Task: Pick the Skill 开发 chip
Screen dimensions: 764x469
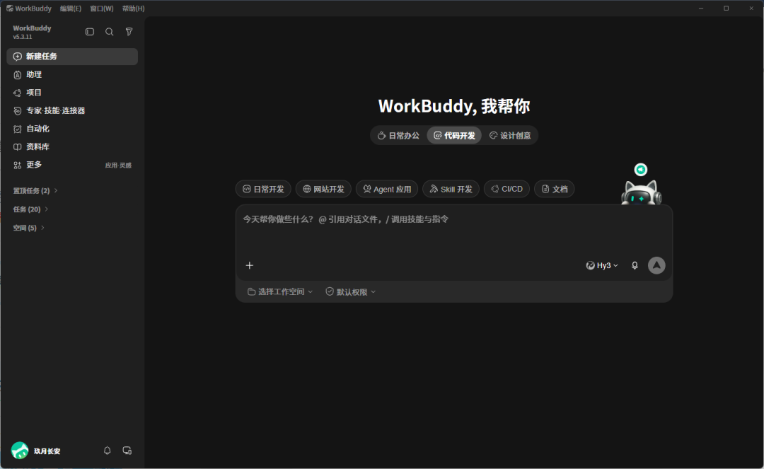Action: pyautogui.click(x=451, y=189)
